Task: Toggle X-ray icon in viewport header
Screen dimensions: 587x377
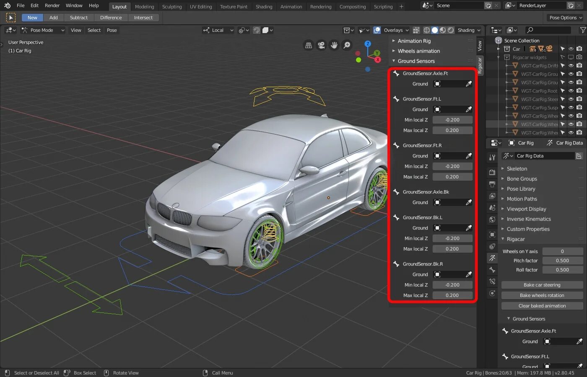Action: click(416, 30)
